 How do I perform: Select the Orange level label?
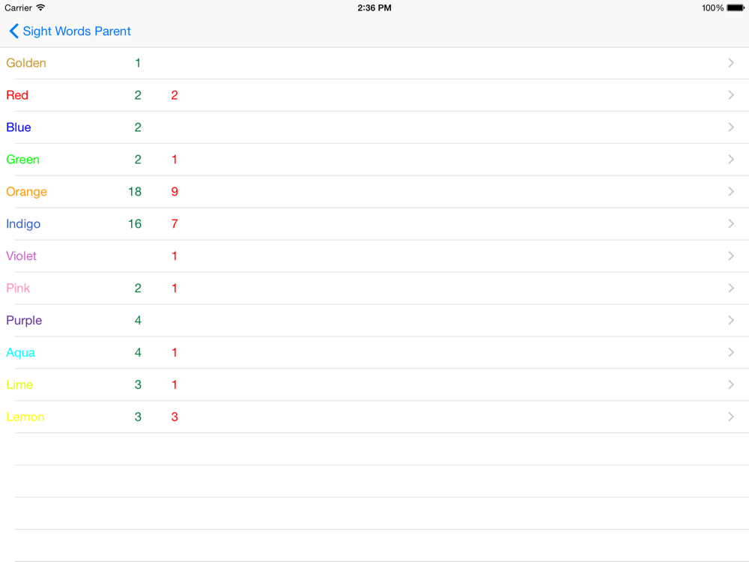27,192
